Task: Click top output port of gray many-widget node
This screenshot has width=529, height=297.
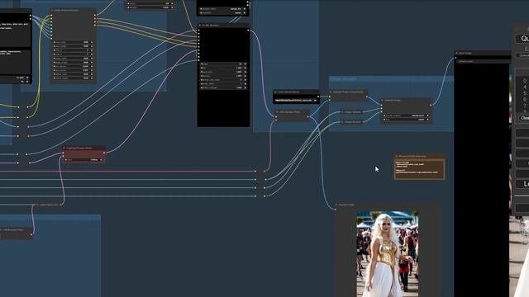Action: point(95,15)
